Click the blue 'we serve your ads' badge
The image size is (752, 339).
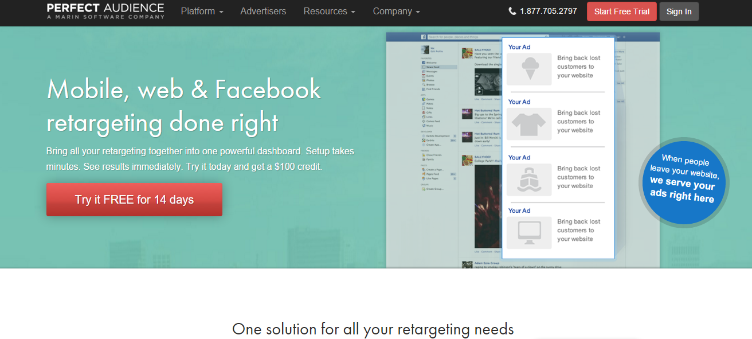click(684, 184)
